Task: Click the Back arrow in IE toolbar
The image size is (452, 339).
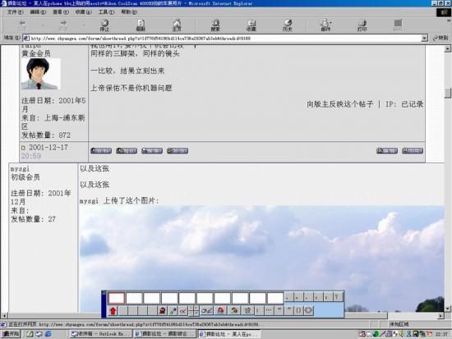Action: 22,25
